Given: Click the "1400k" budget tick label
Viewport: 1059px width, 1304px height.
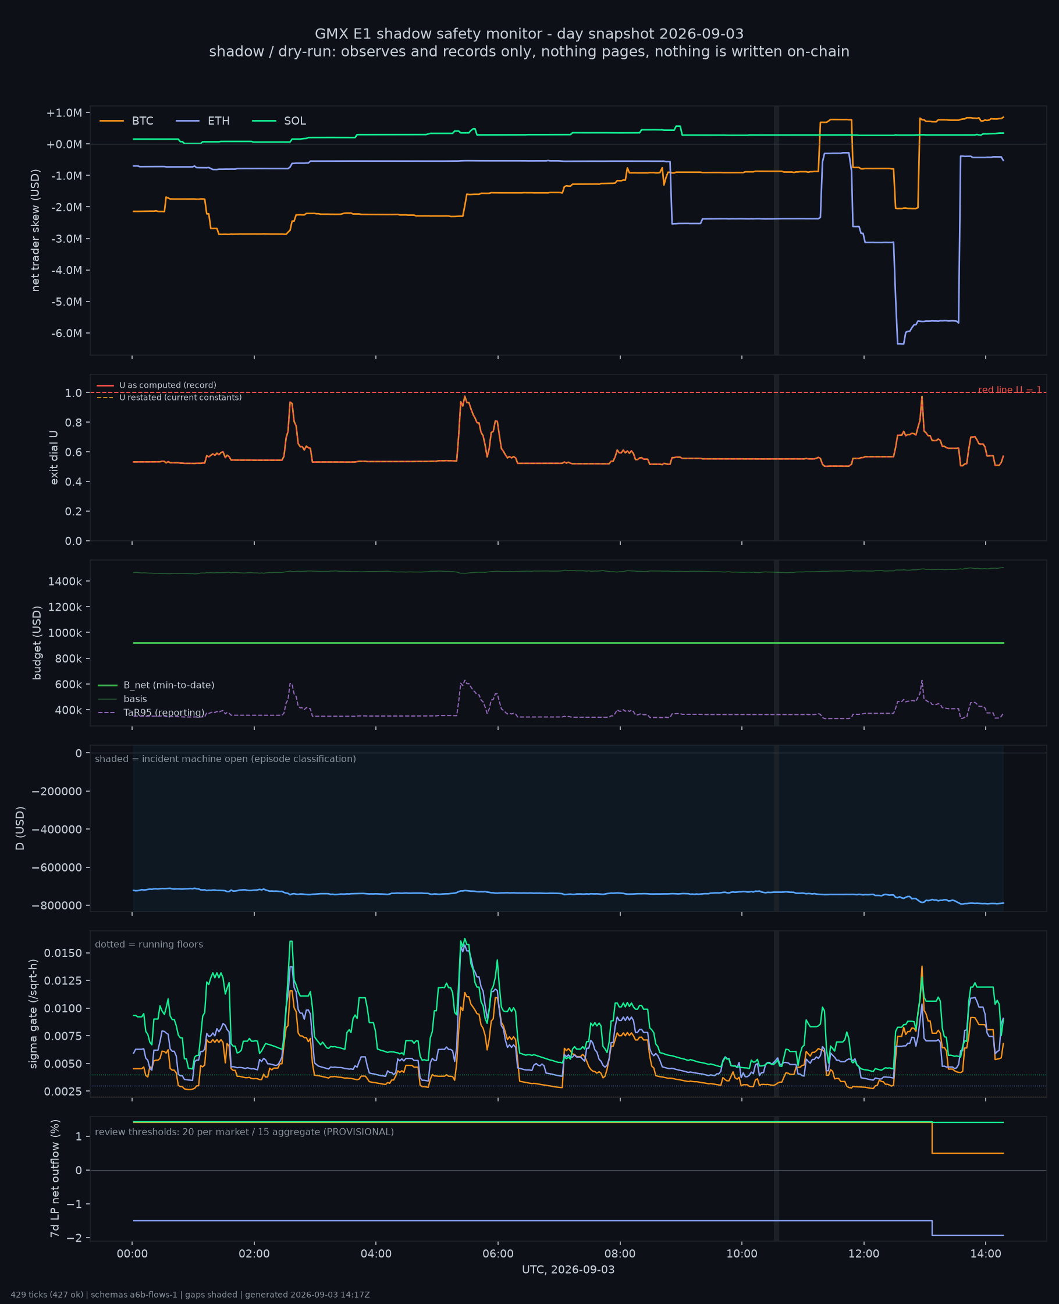Looking at the screenshot, I should coord(65,581).
